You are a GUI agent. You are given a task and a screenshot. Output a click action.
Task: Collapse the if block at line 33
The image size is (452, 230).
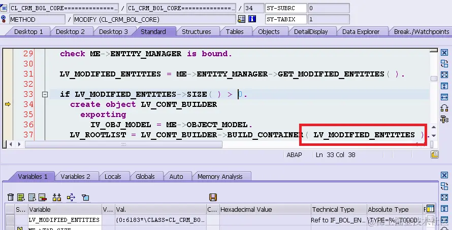tap(45, 94)
